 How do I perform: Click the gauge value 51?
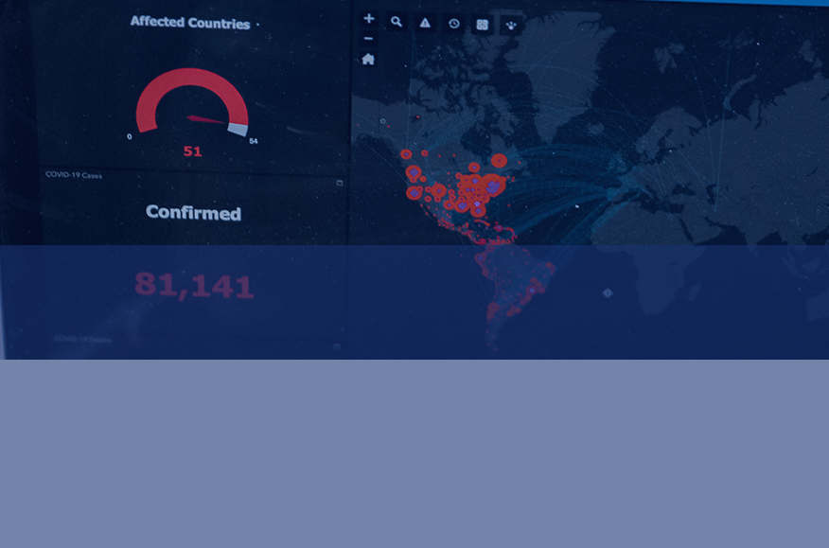tap(192, 151)
